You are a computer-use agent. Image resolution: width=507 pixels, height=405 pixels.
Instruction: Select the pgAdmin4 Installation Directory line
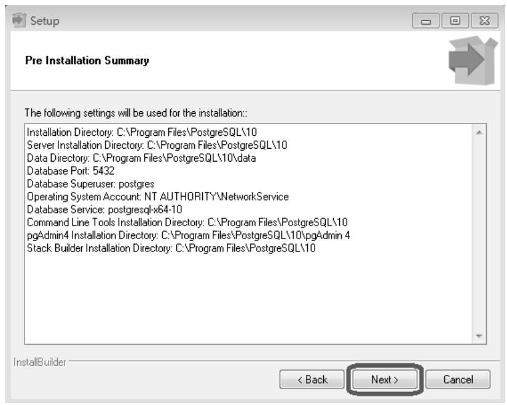189,235
